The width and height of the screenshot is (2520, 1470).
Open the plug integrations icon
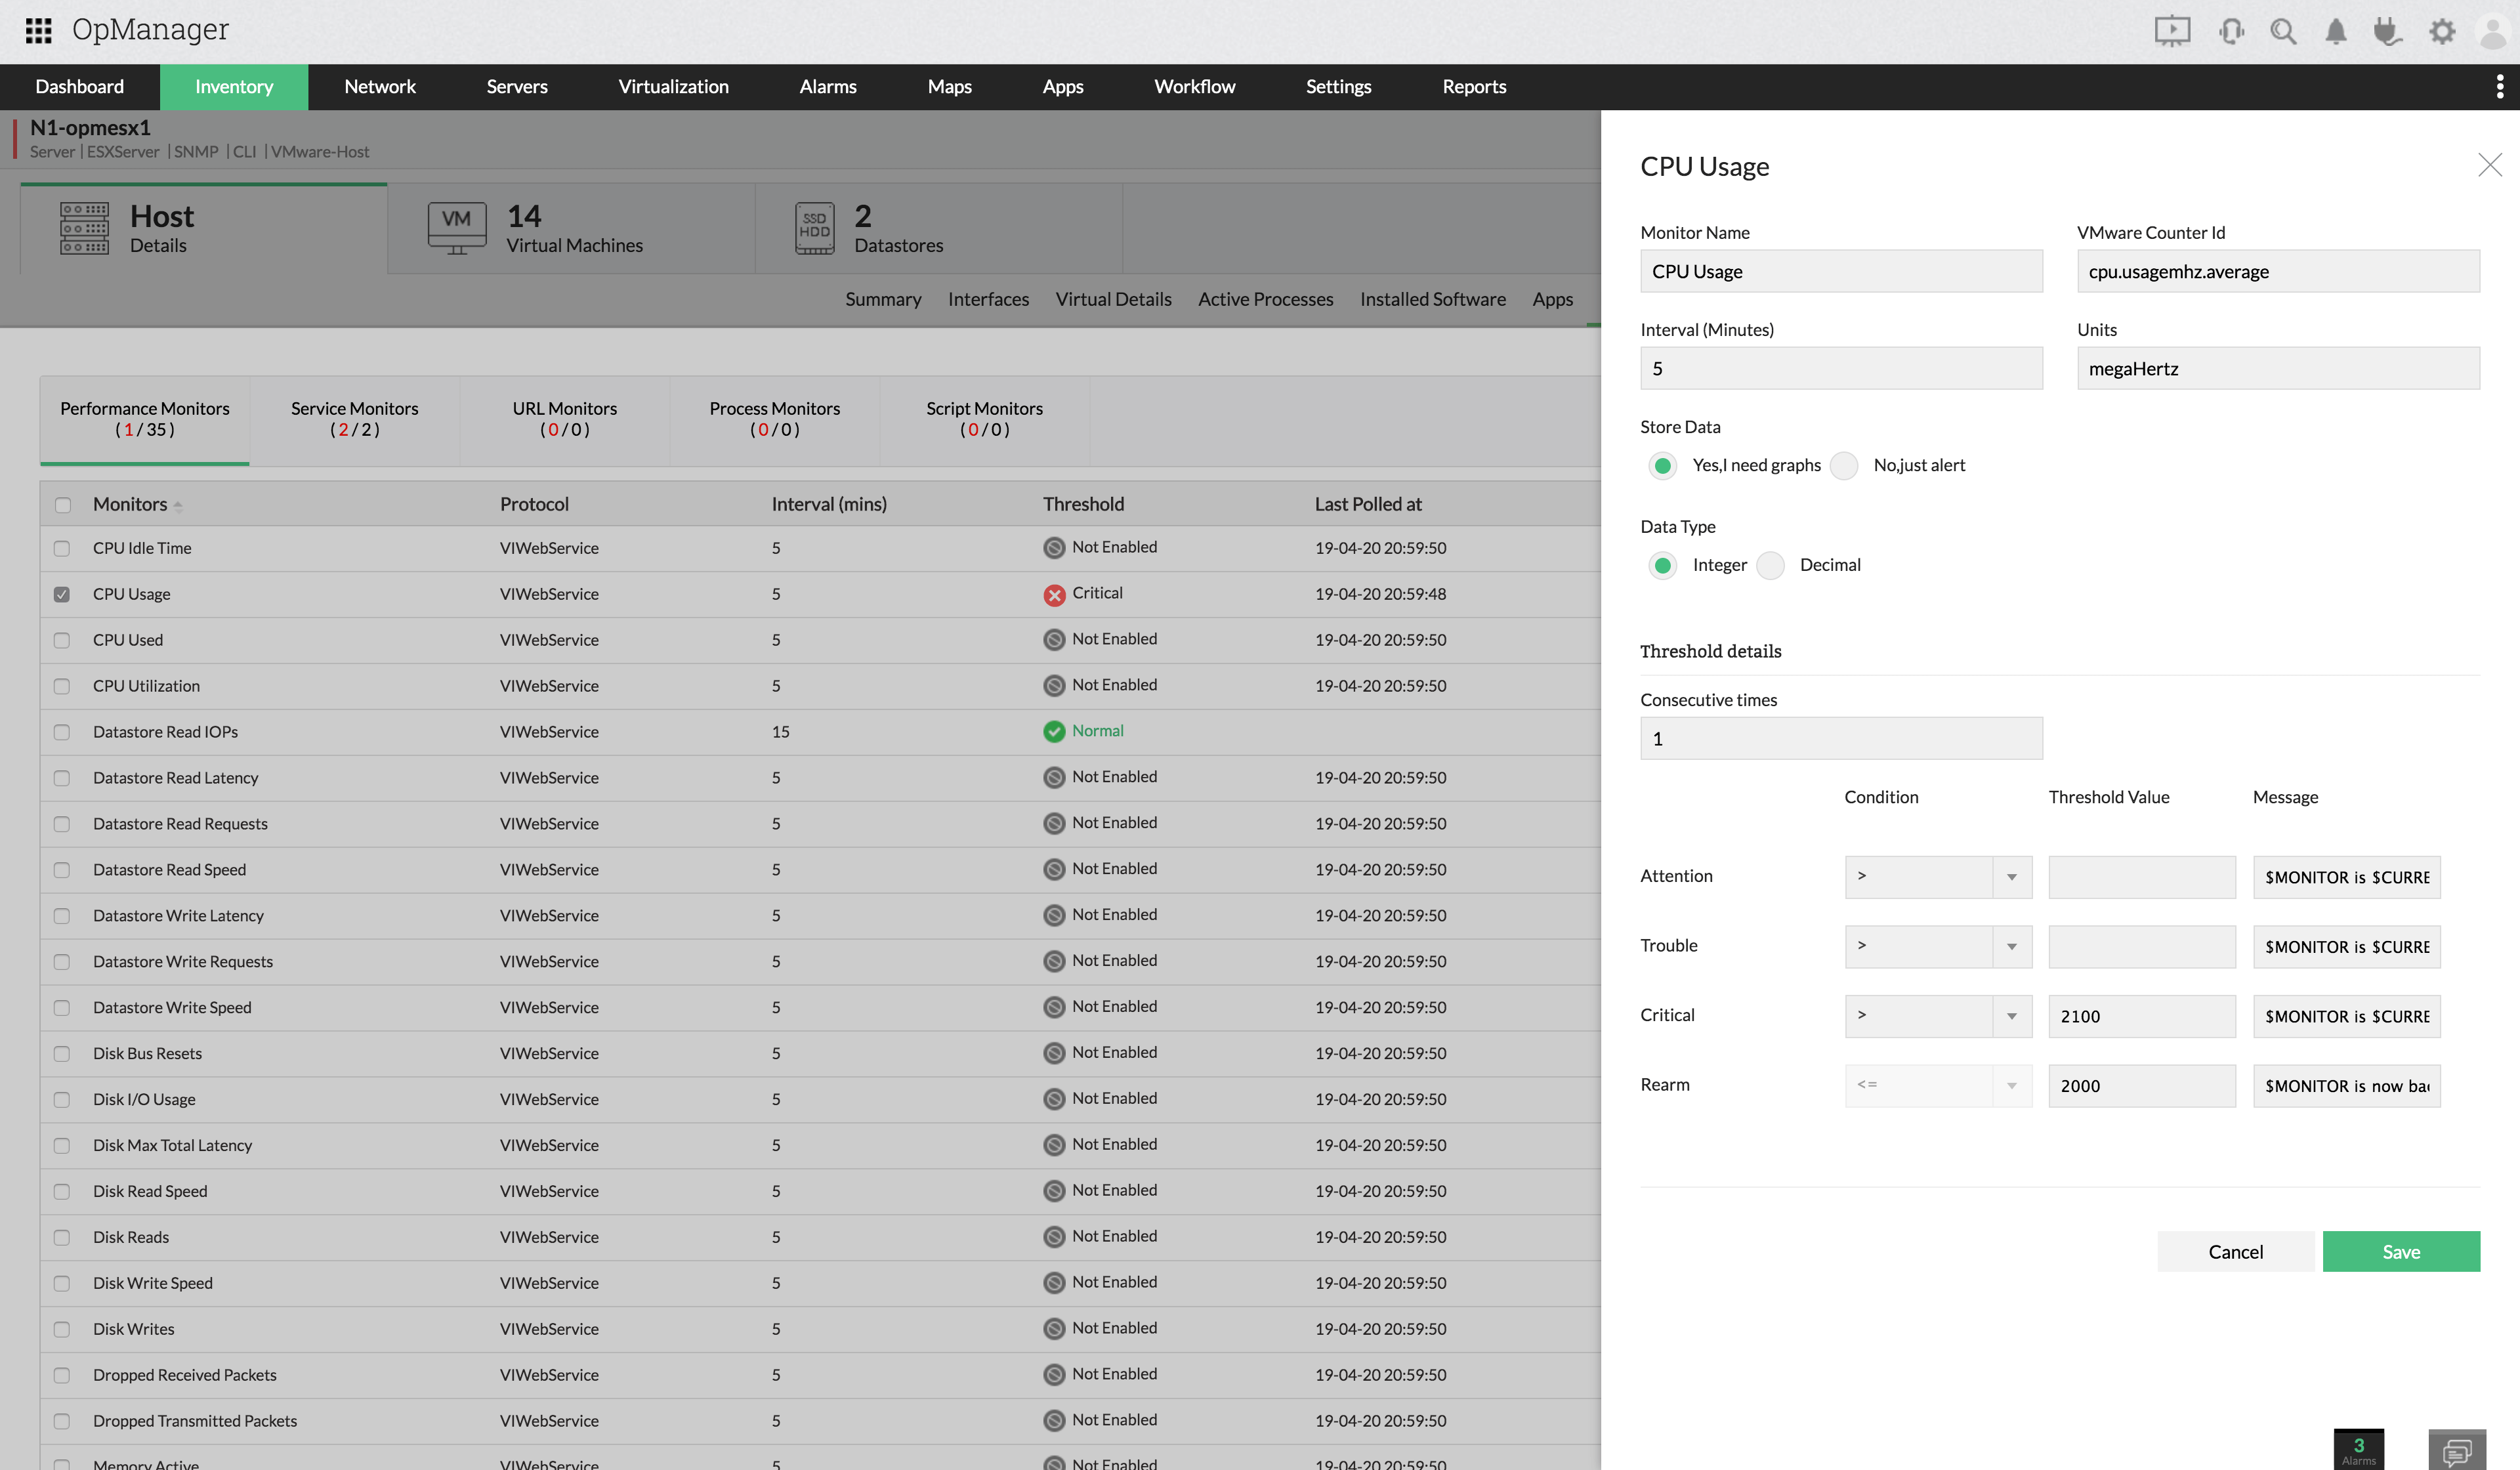pyautogui.click(x=2388, y=31)
